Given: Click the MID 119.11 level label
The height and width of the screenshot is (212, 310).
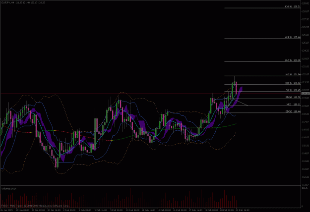Looking at the screenshot, I should [x=294, y=104].
